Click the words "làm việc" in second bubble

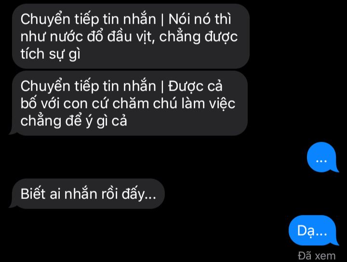[208, 104]
